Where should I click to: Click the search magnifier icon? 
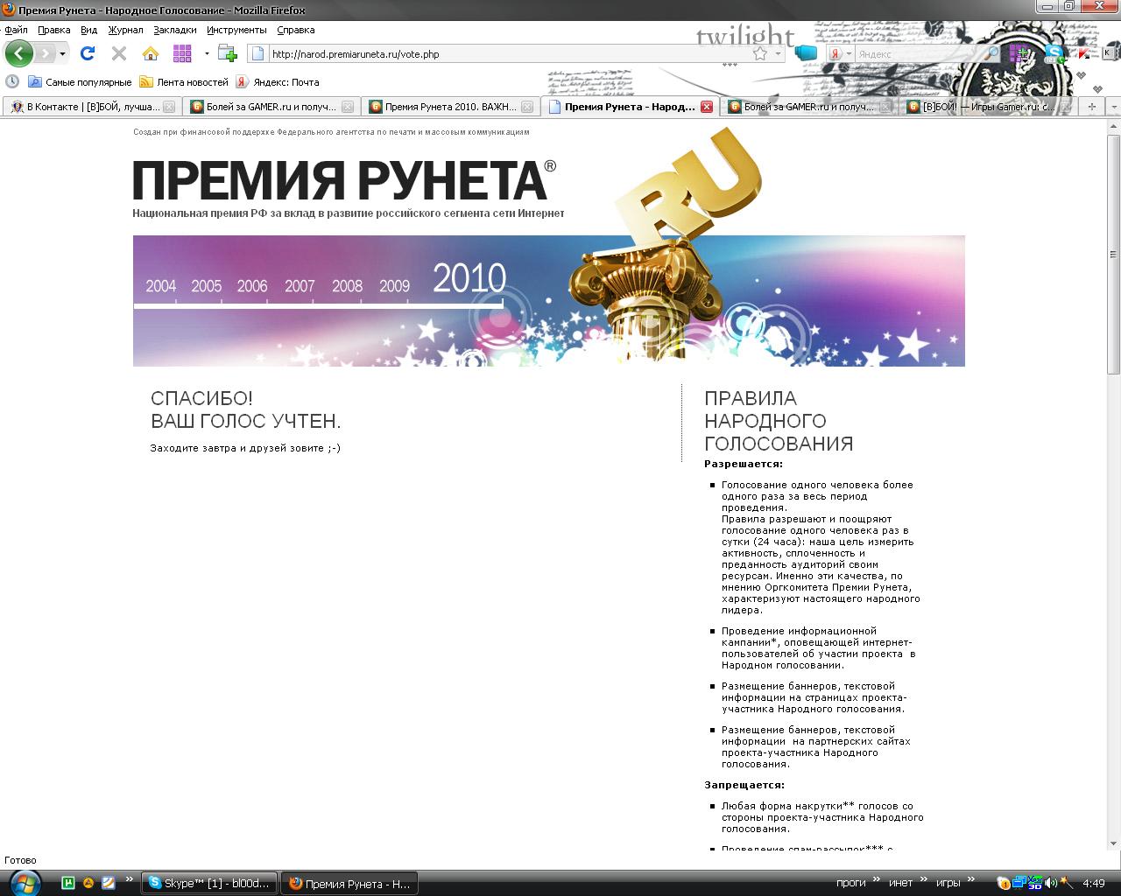993,53
